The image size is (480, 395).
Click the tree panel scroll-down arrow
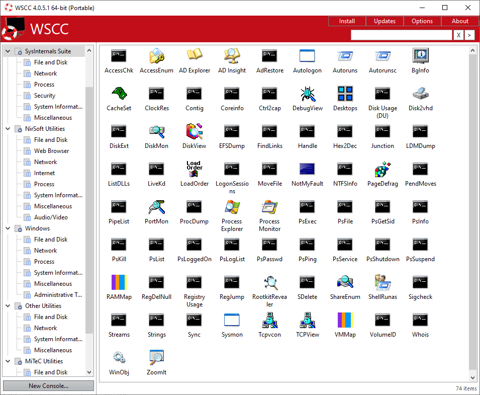[89, 372]
